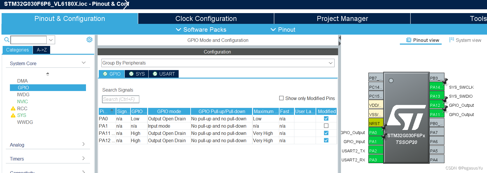Expand the Pinout menu

[x=283, y=30]
